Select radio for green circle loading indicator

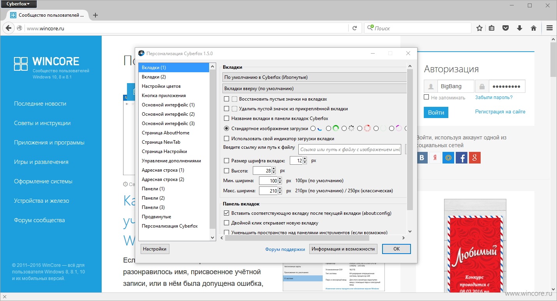[329, 128]
